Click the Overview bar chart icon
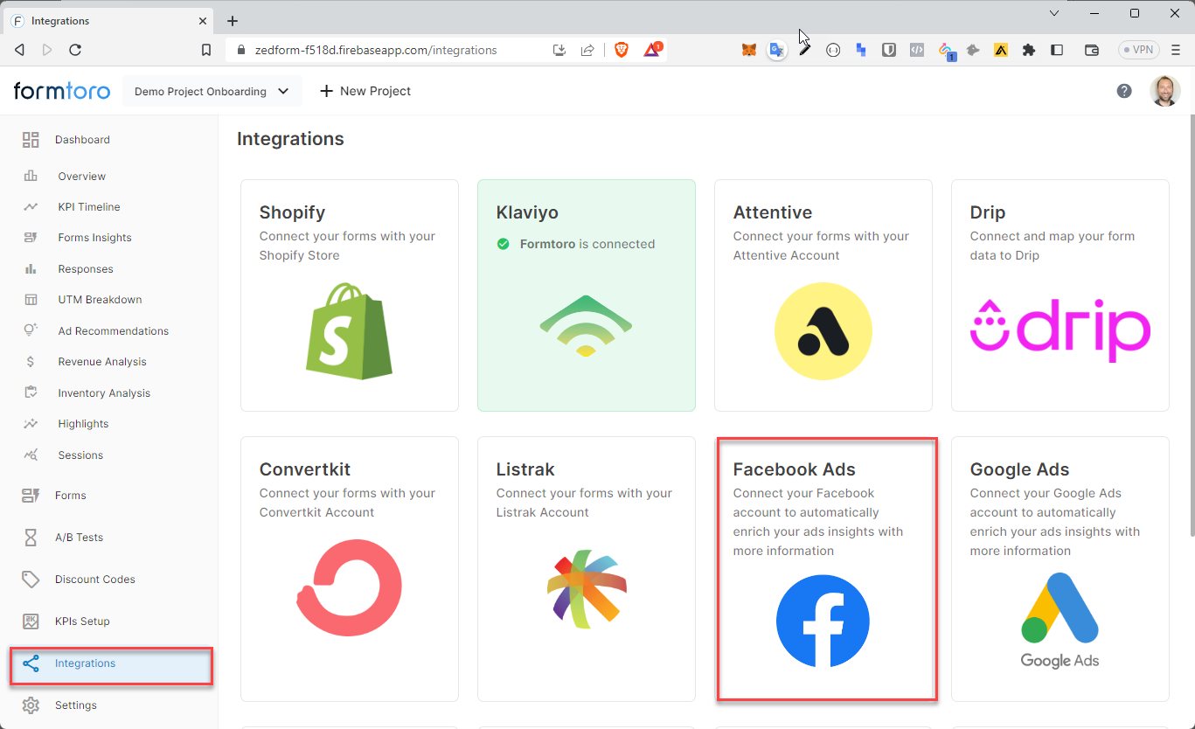The image size is (1195, 729). click(x=31, y=176)
